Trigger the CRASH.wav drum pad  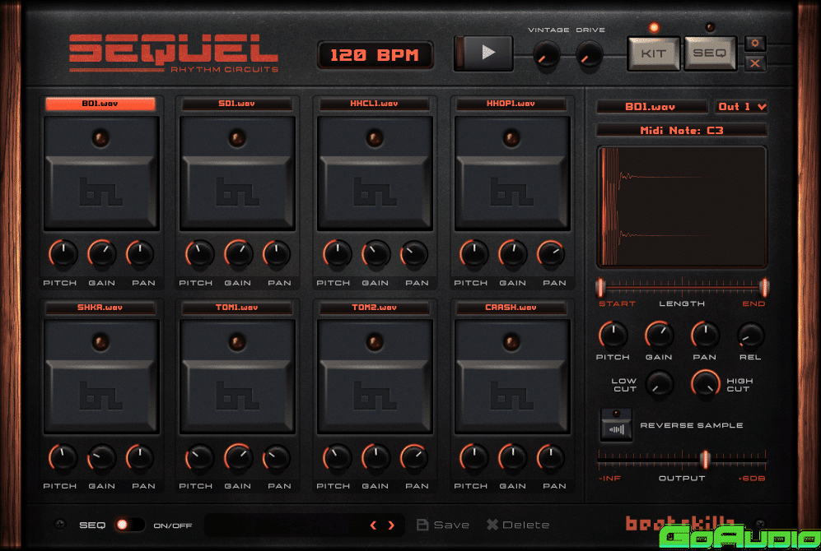512,377
